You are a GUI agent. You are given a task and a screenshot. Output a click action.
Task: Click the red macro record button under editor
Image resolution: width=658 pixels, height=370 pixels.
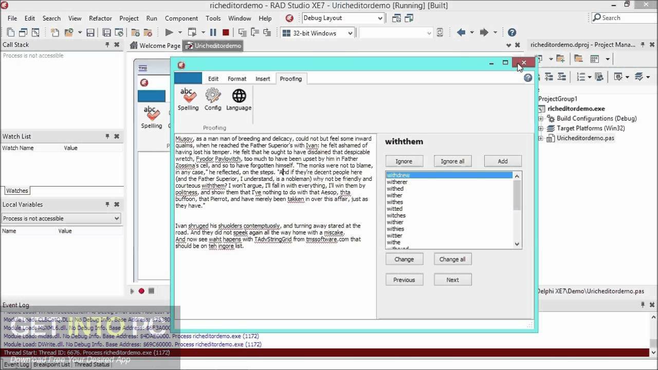point(141,291)
